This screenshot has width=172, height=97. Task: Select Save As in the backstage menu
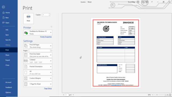tap(9, 40)
